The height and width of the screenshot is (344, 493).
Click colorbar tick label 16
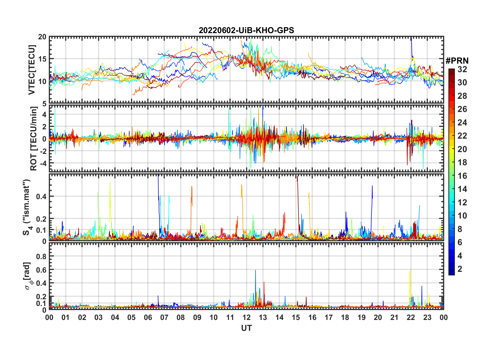pos(462,176)
